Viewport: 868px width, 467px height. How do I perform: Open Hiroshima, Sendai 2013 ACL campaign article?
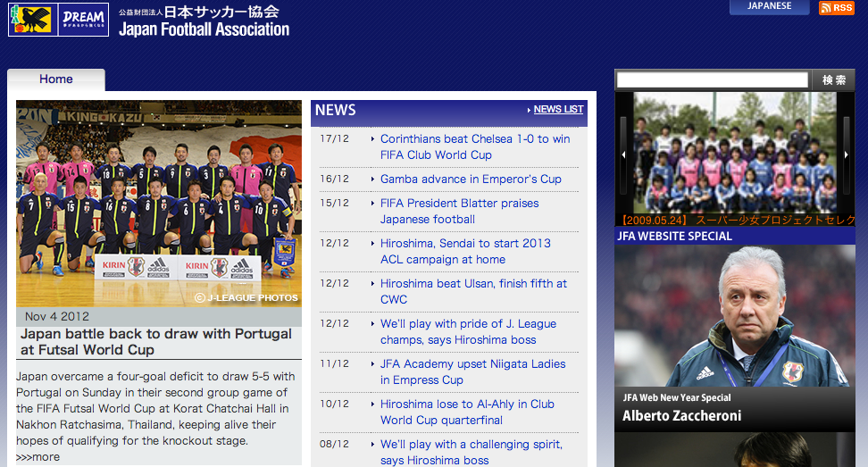click(465, 251)
